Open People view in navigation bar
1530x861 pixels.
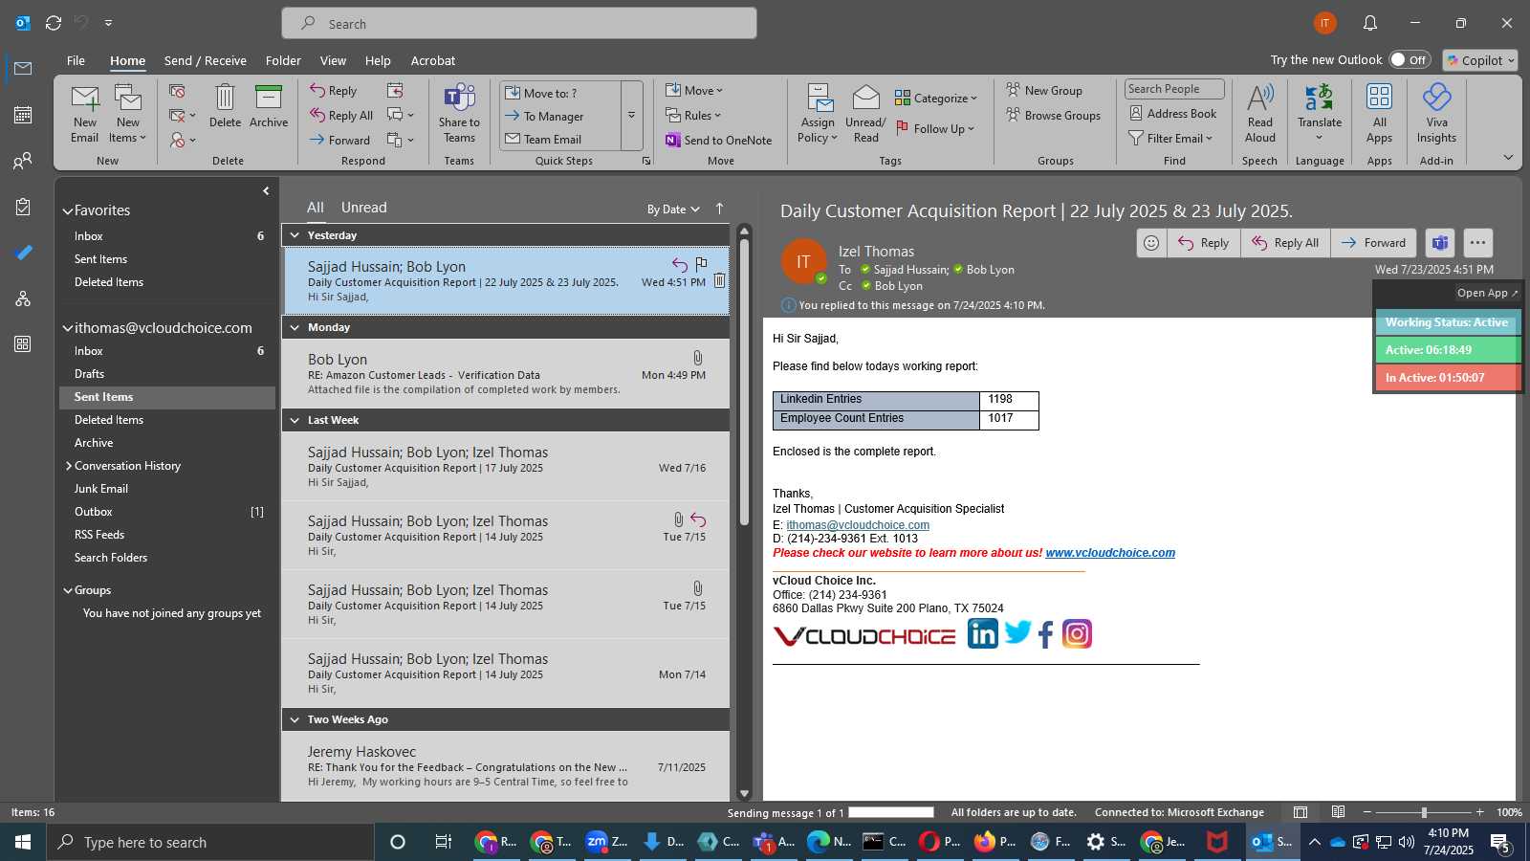click(23, 161)
